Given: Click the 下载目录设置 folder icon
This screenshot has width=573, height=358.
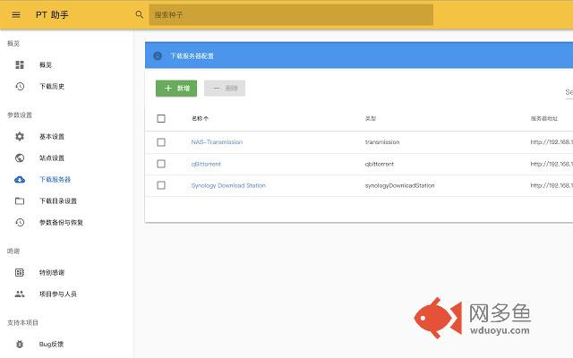Looking at the screenshot, I should pos(20,201).
